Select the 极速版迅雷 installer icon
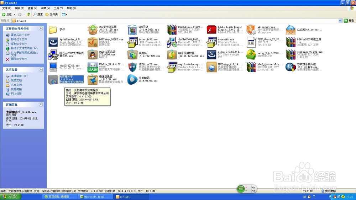 point(93,80)
